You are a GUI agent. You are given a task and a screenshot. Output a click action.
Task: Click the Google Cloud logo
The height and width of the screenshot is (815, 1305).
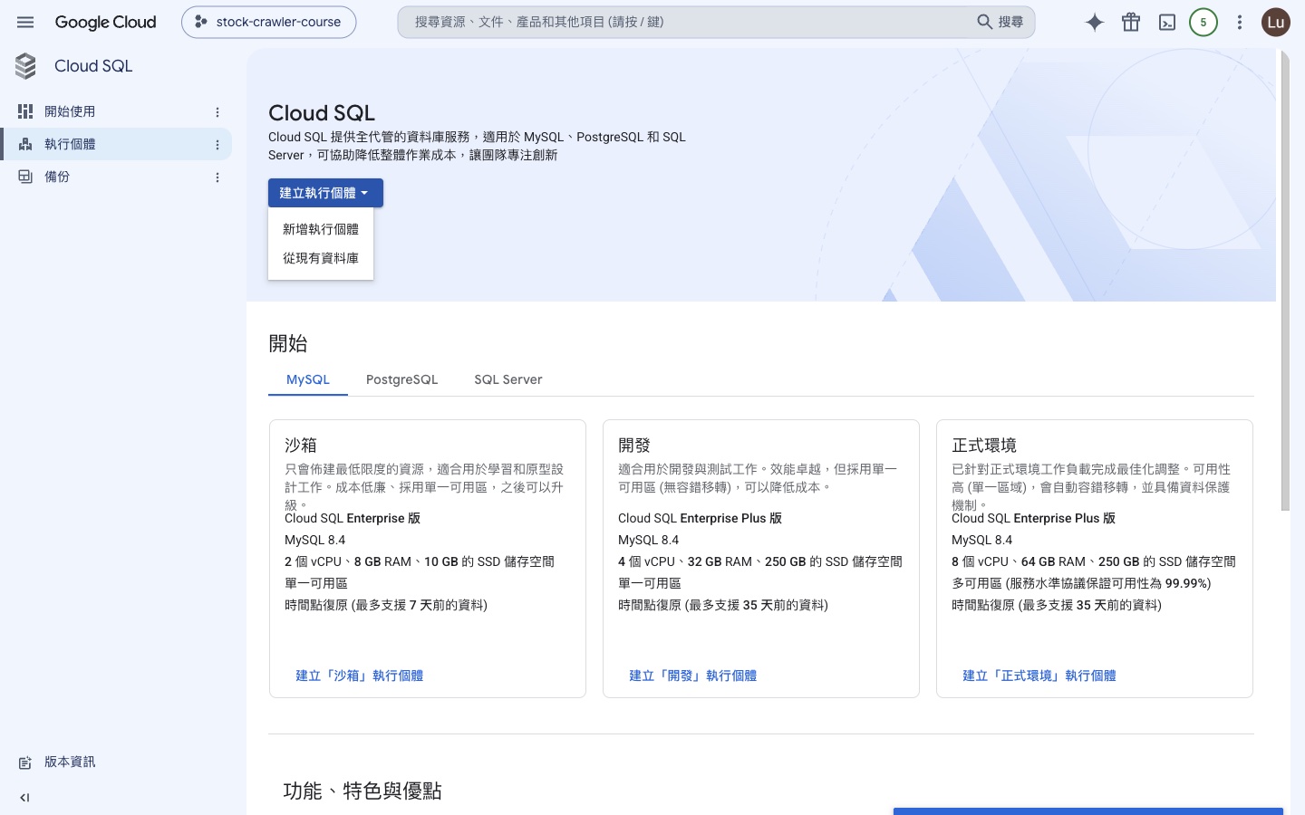click(105, 22)
